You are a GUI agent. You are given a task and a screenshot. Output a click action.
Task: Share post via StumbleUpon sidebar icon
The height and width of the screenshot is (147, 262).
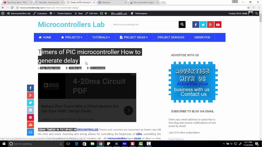click(30, 125)
